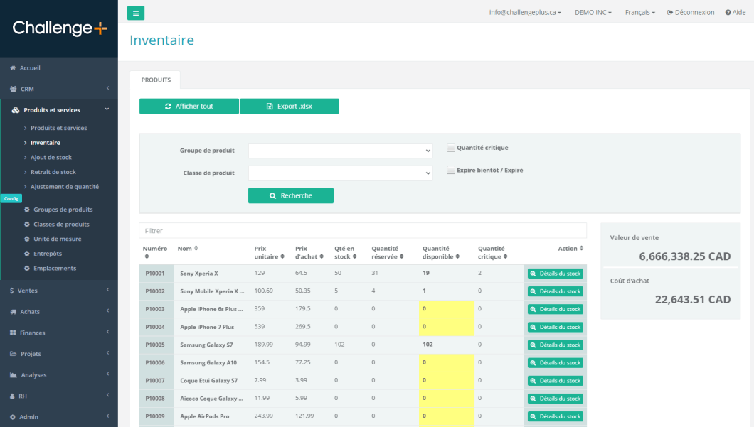Screen dimensions: 754x427
Task: Click the Analyses chart icon
Action: click(x=13, y=375)
